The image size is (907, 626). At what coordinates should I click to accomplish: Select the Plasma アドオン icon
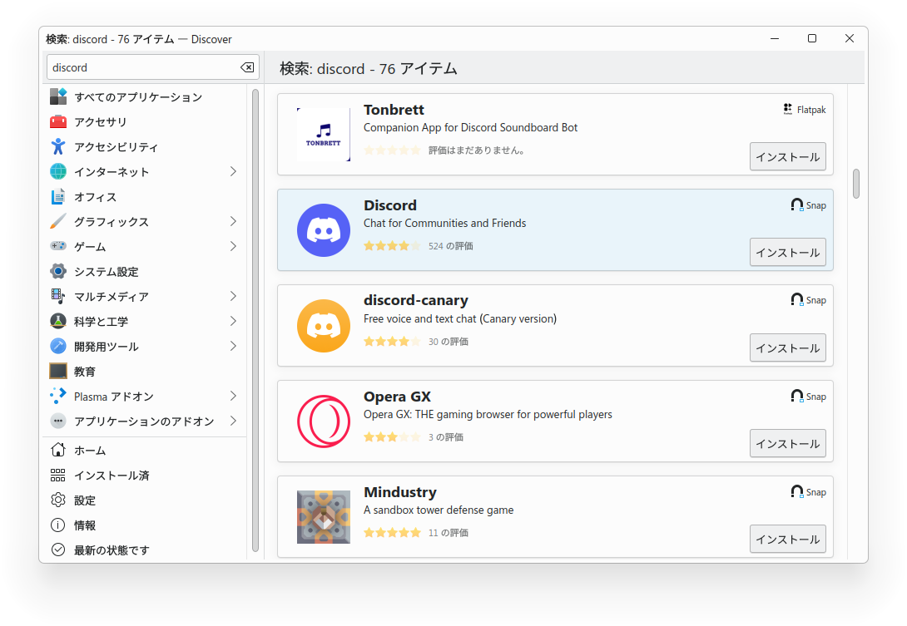[58, 396]
